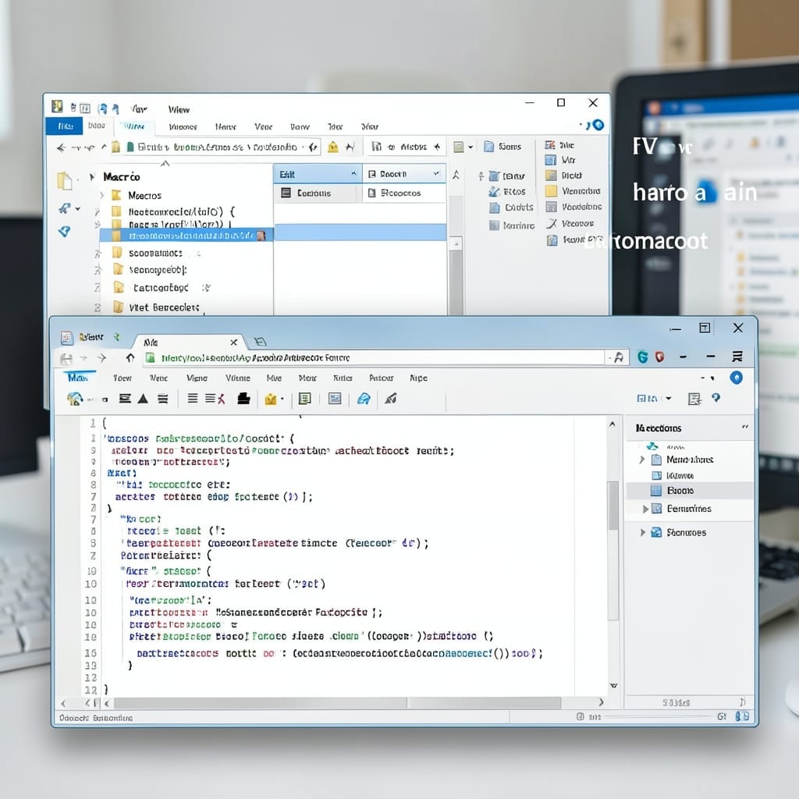Expand the Meacros folder in the upper window tree
The width and height of the screenshot is (799, 799).
102,195
